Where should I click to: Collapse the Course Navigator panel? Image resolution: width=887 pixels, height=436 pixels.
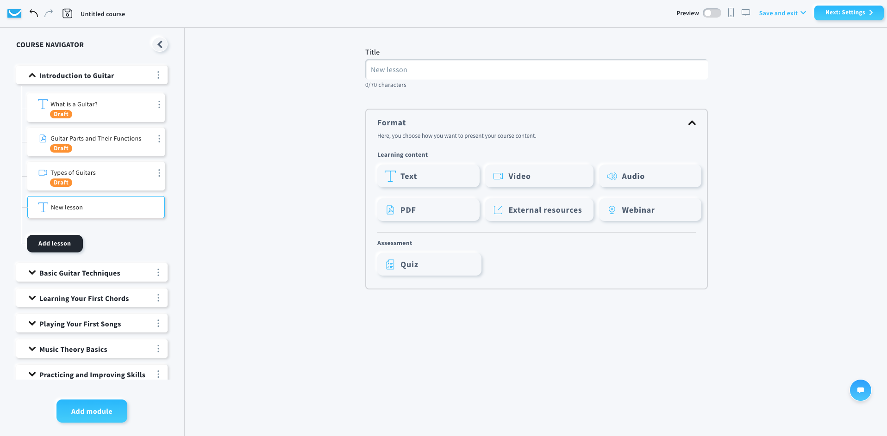pos(160,44)
